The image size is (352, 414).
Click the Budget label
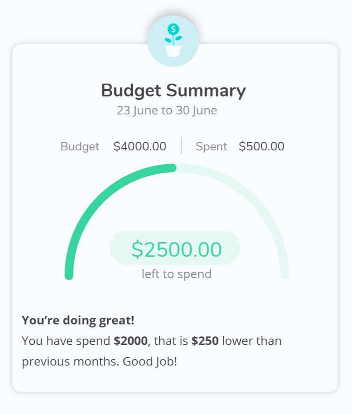point(80,147)
